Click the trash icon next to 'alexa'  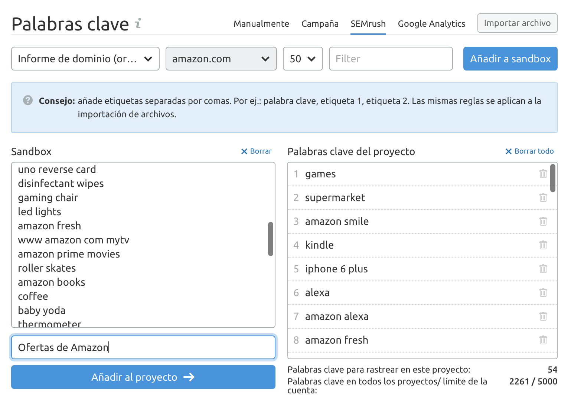(x=543, y=292)
